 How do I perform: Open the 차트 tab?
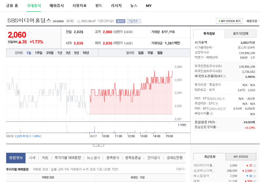45,158
